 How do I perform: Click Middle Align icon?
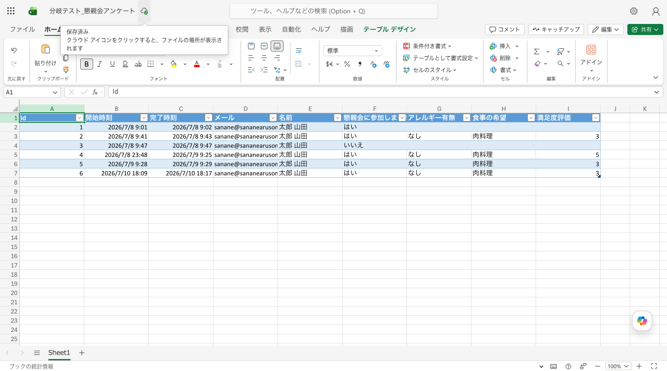(264, 46)
